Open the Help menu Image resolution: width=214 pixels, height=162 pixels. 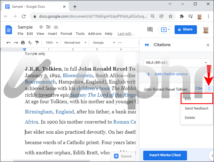coord(109,34)
